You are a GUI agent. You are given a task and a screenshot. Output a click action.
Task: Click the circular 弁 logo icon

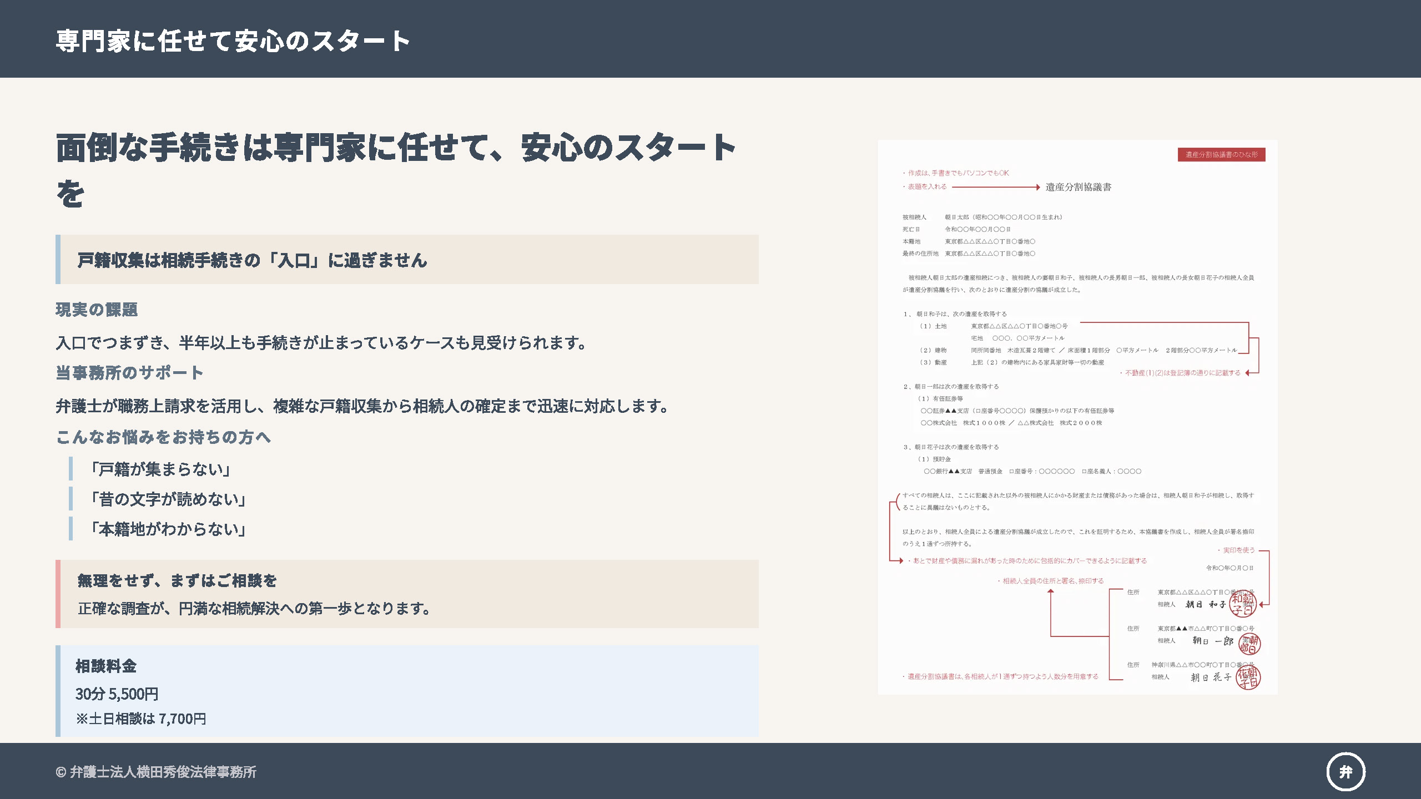coord(1346,772)
